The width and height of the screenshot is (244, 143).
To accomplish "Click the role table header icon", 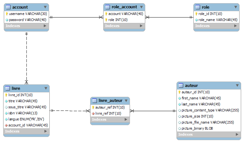I will point(198,7).
